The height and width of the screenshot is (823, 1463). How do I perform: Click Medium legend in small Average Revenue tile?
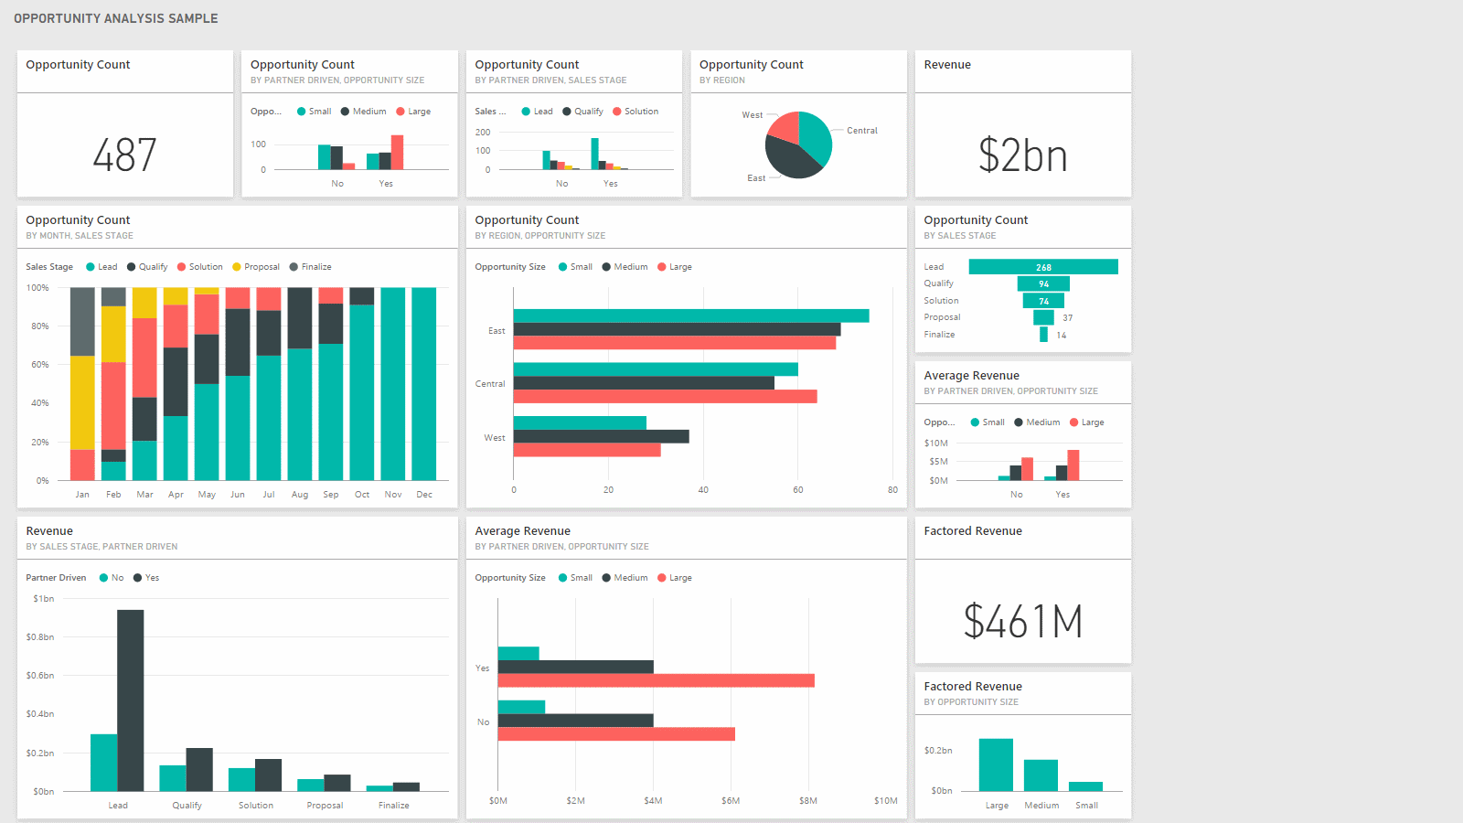tap(1037, 422)
